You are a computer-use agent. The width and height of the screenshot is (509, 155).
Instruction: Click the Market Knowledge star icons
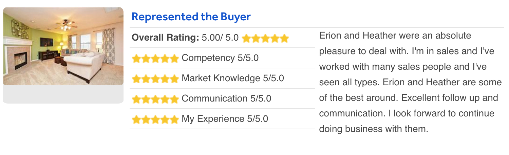155,79
